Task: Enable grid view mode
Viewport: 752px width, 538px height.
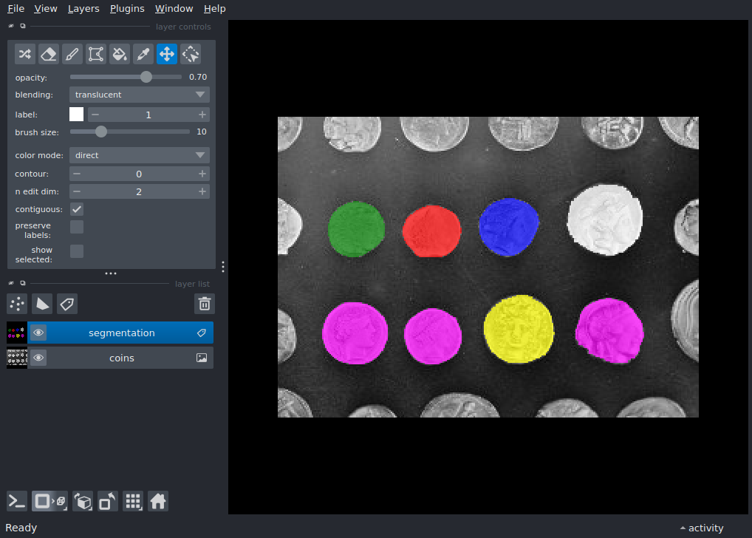Action: [x=133, y=501]
